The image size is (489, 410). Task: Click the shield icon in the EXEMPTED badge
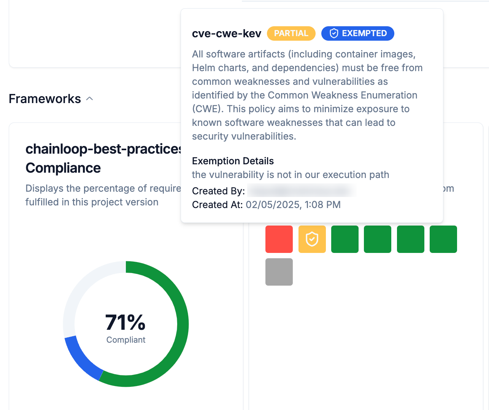point(334,33)
